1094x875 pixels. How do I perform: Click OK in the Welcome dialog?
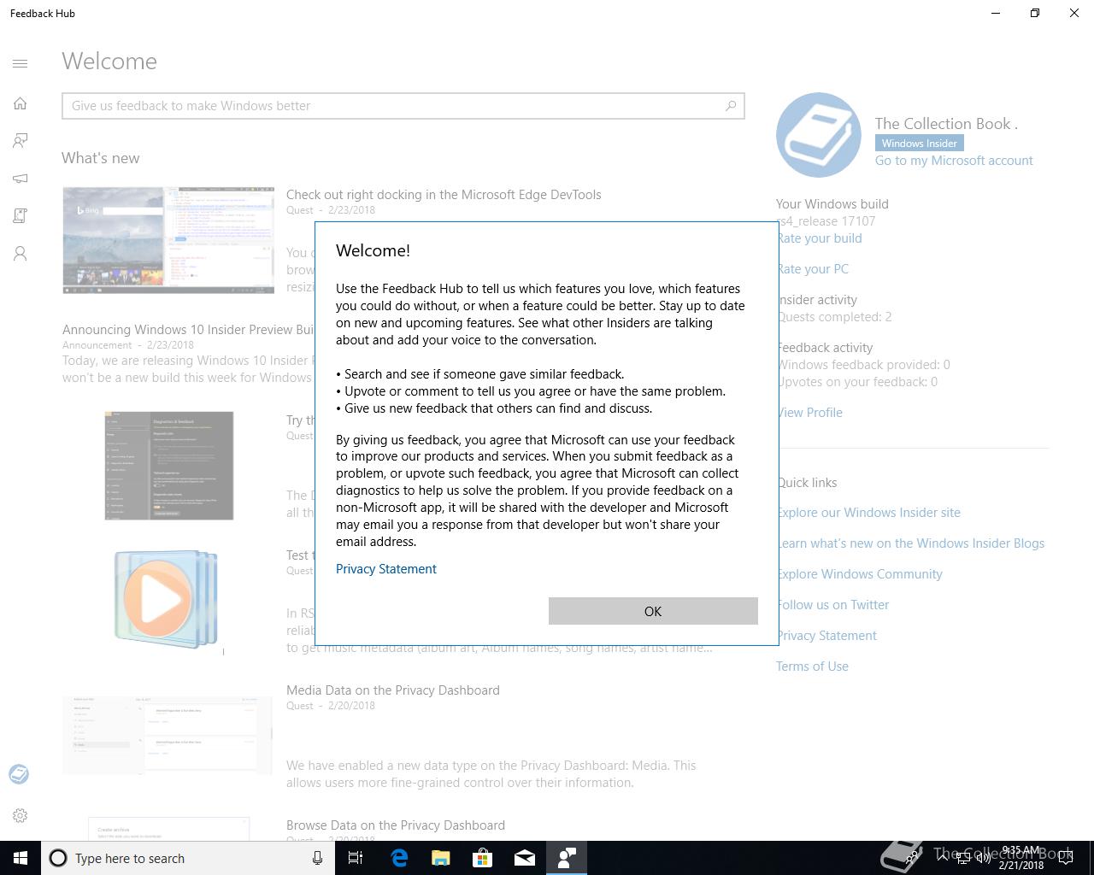coord(653,611)
